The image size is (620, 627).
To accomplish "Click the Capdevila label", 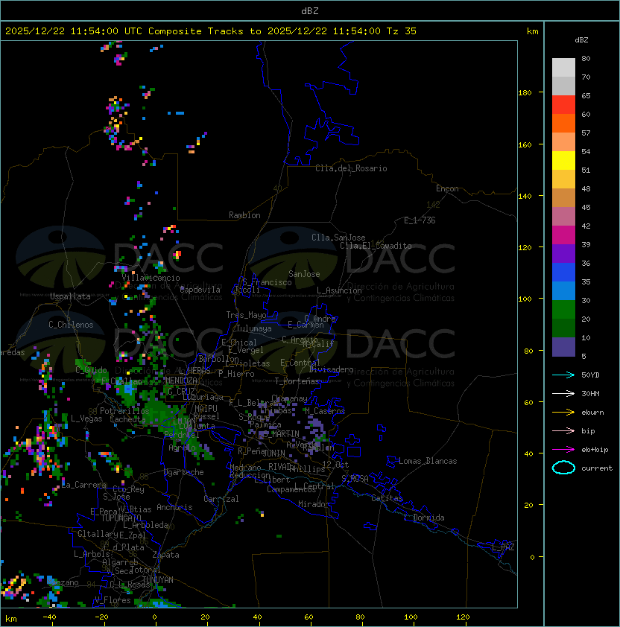I will [x=200, y=290].
